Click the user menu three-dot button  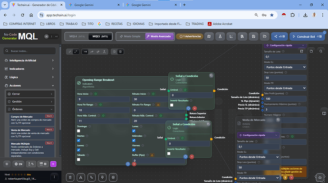(x=54, y=177)
